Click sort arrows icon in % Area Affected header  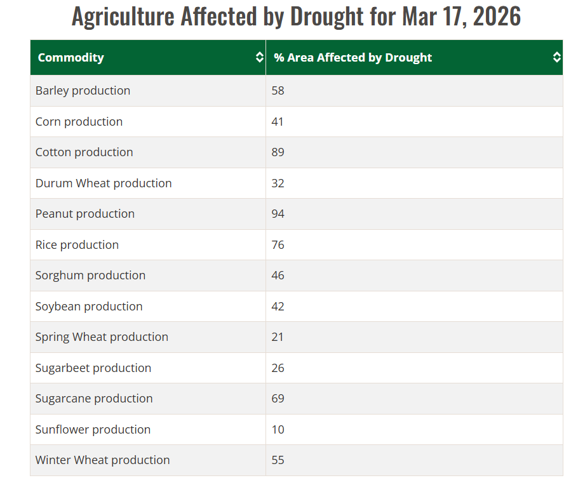tap(556, 58)
